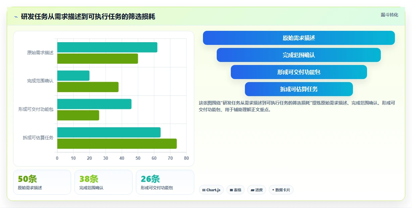Click the 形成可交付功能包 y-axis label
Viewport: 412px width, 208px height.
pyautogui.click(x=36, y=110)
